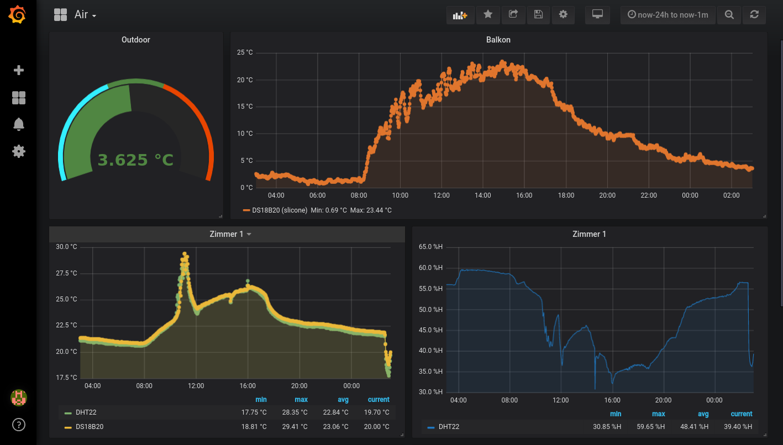This screenshot has width=783, height=445.
Task: Open the Outdoor panel title menu
Action: click(x=136, y=40)
